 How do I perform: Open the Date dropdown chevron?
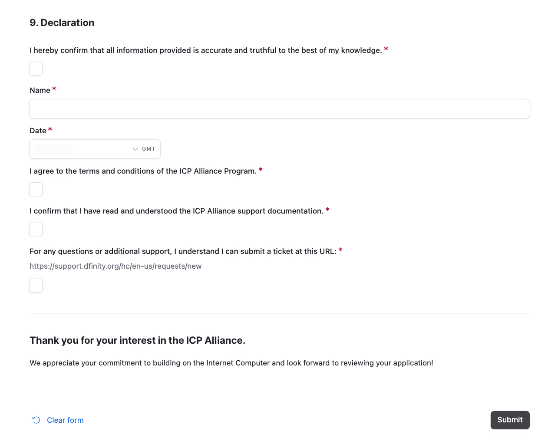coord(135,149)
